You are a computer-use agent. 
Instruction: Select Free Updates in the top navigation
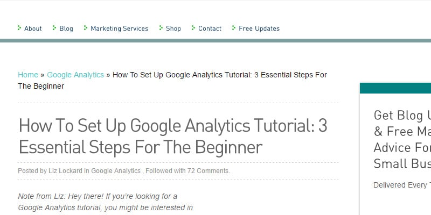point(259,28)
